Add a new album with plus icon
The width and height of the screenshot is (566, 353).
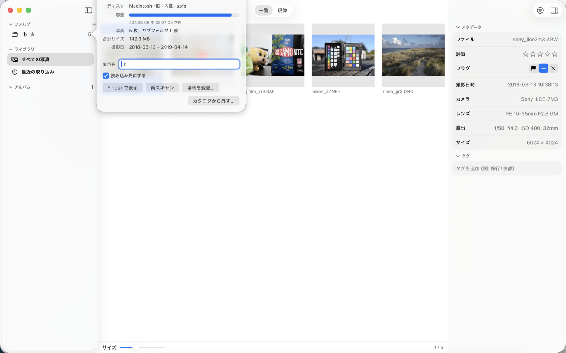[92, 87]
